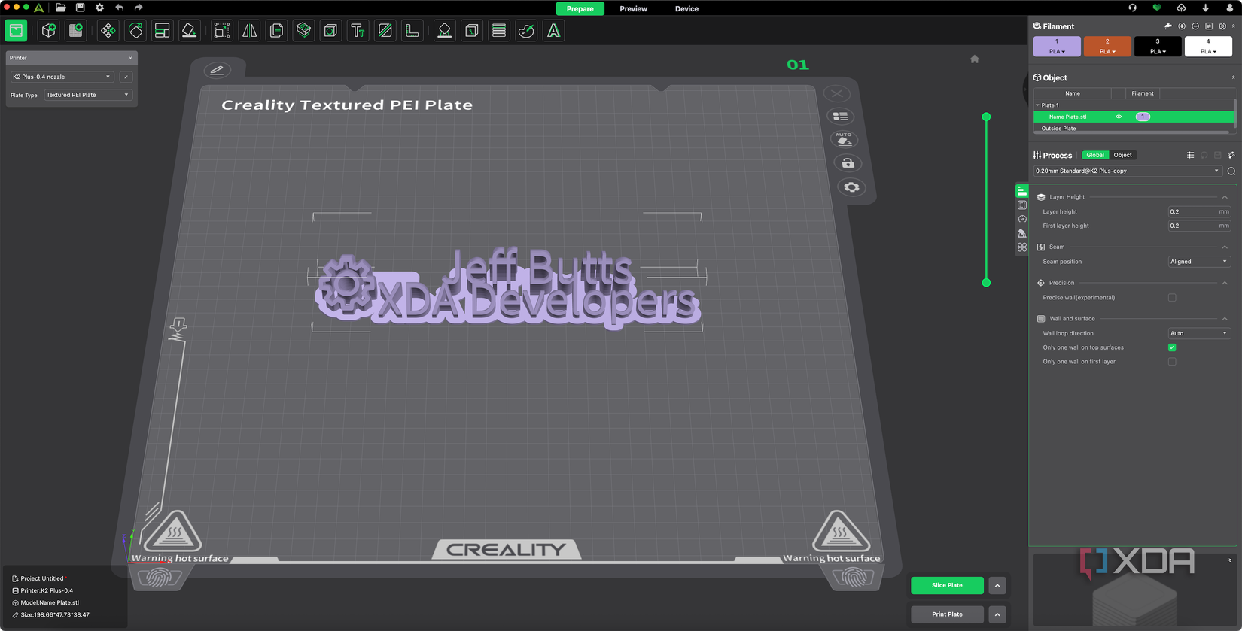Viewport: 1242px width, 631px height.
Task: Switch to the Preview tab
Action: click(x=633, y=8)
